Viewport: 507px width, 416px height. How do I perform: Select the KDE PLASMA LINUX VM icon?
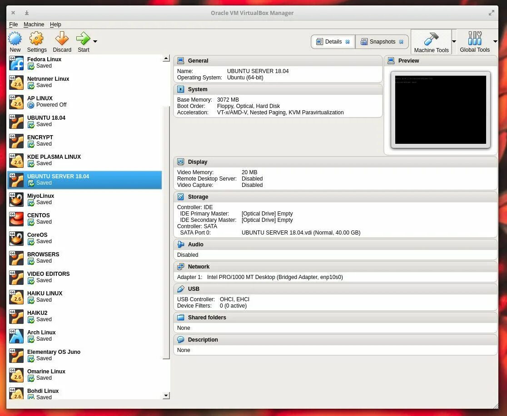pyautogui.click(x=16, y=161)
